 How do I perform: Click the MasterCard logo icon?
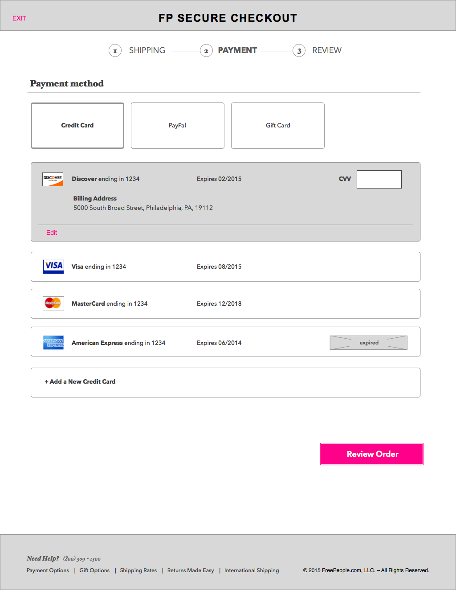[x=53, y=303]
